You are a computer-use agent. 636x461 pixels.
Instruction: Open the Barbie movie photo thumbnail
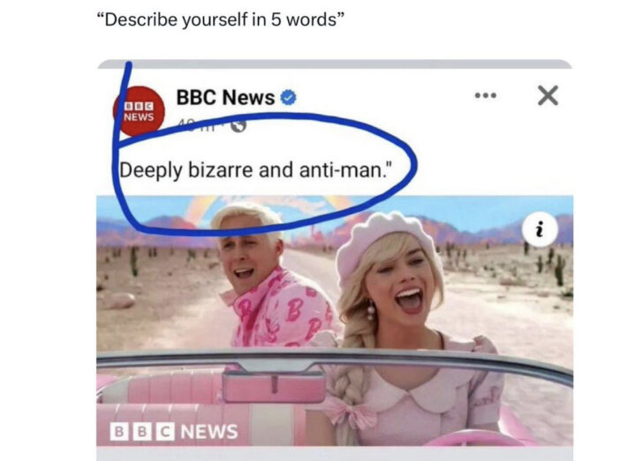pyautogui.click(x=335, y=321)
